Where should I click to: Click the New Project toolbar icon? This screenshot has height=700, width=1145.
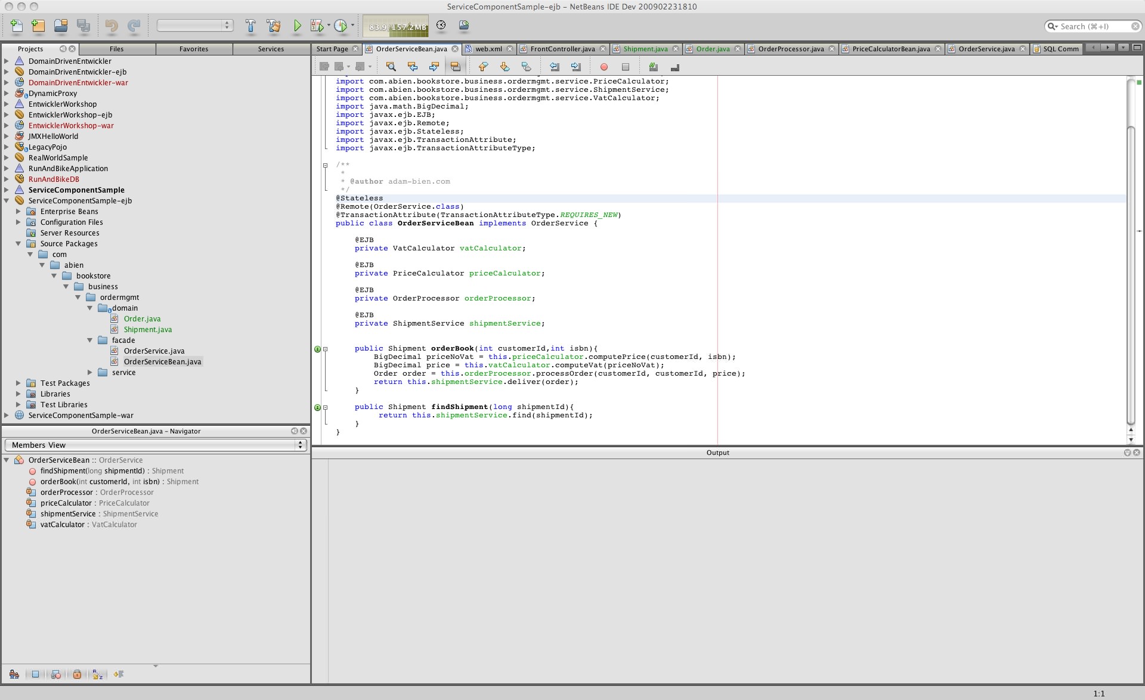(x=38, y=26)
